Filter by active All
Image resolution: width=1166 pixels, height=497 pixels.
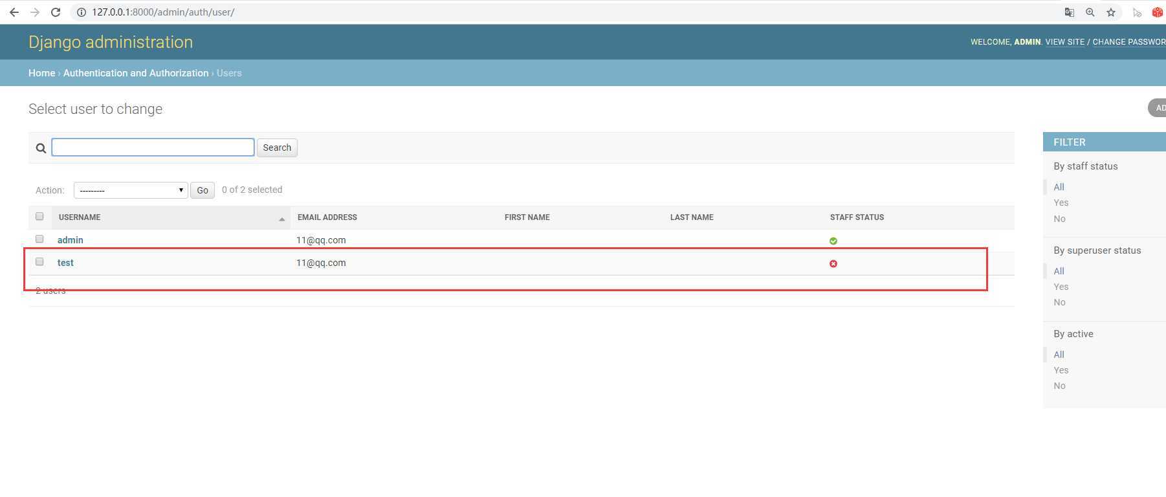1059,355
